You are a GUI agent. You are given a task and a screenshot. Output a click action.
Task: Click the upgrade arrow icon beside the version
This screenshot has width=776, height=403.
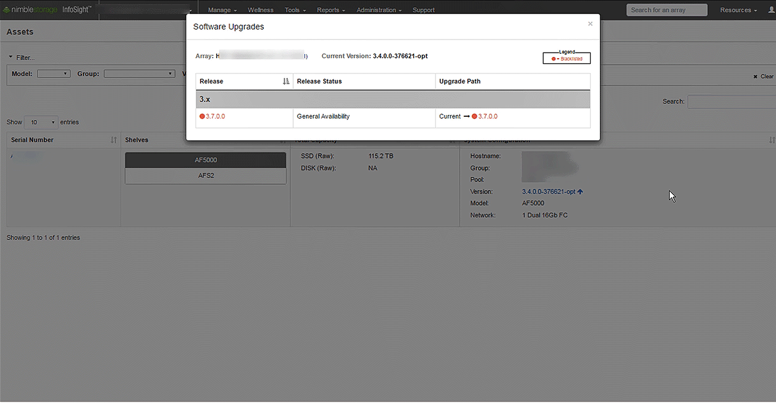580,192
